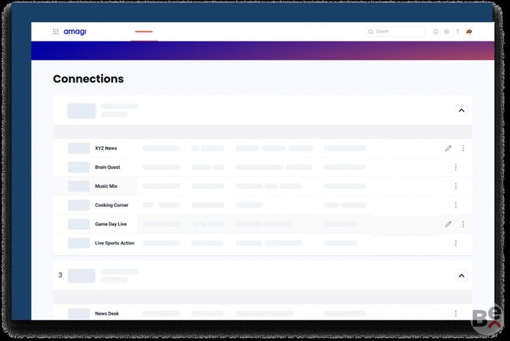This screenshot has height=341, width=510.
Task: Open the JD user avatar menu
Action: point(468,31)
